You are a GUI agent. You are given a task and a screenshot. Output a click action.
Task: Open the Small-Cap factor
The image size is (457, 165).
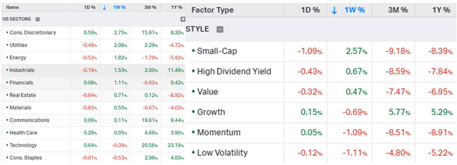(x=321, y=51)
